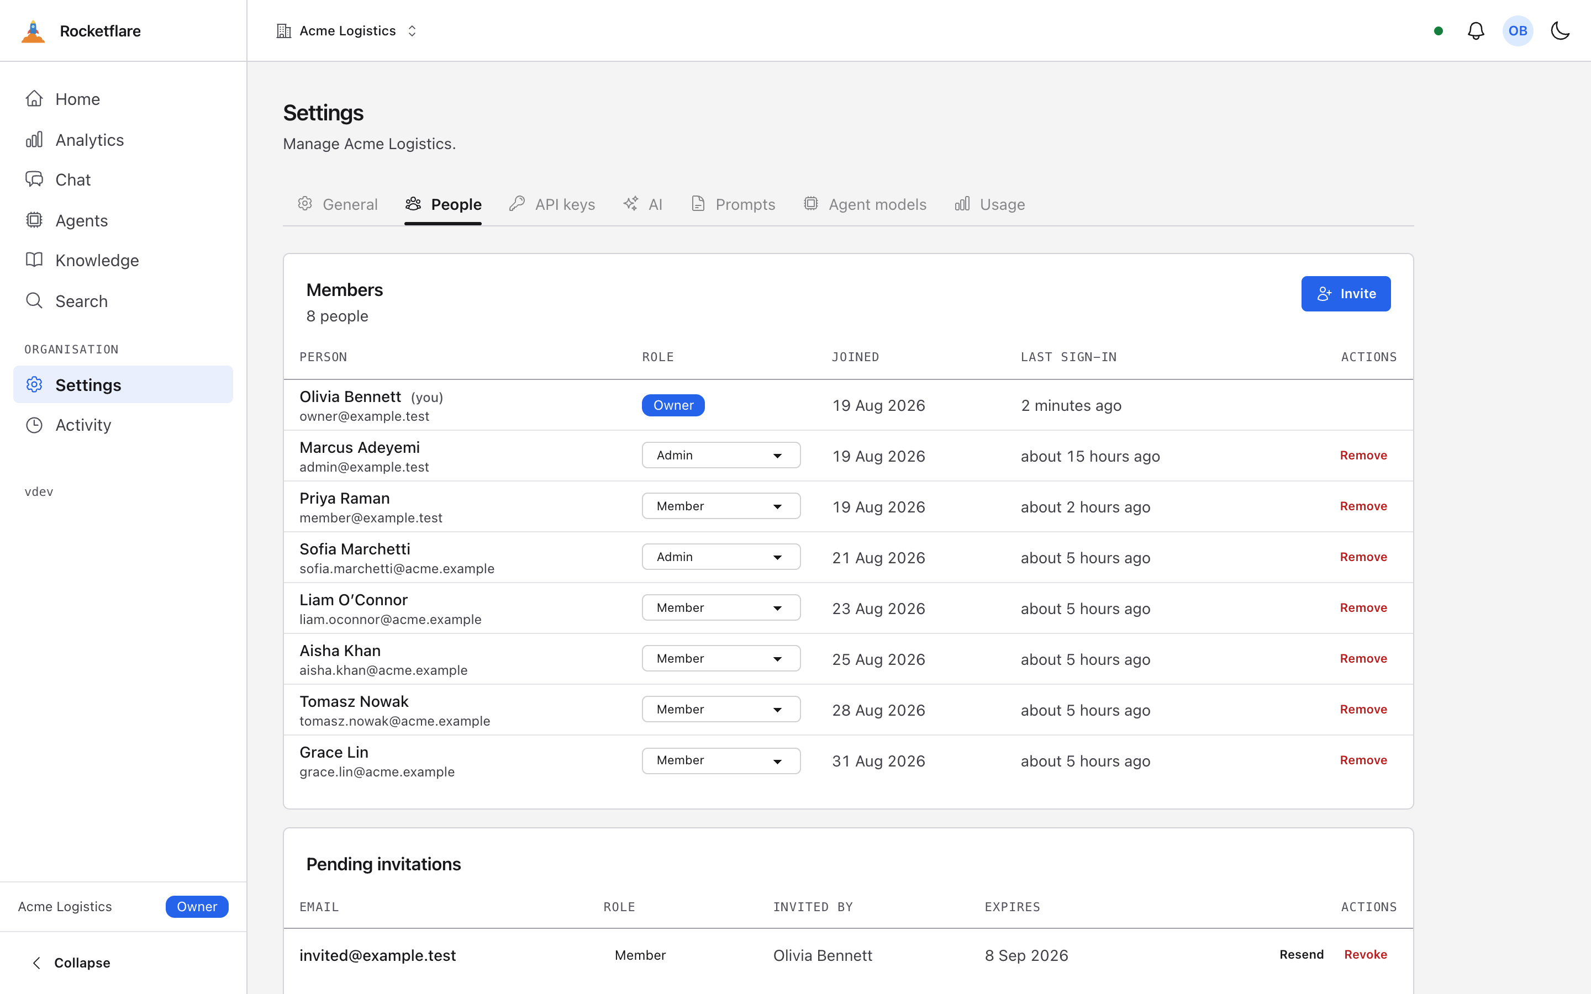Click the Search magnifier icon
The image size is (1591, 994).
(34, 300)
